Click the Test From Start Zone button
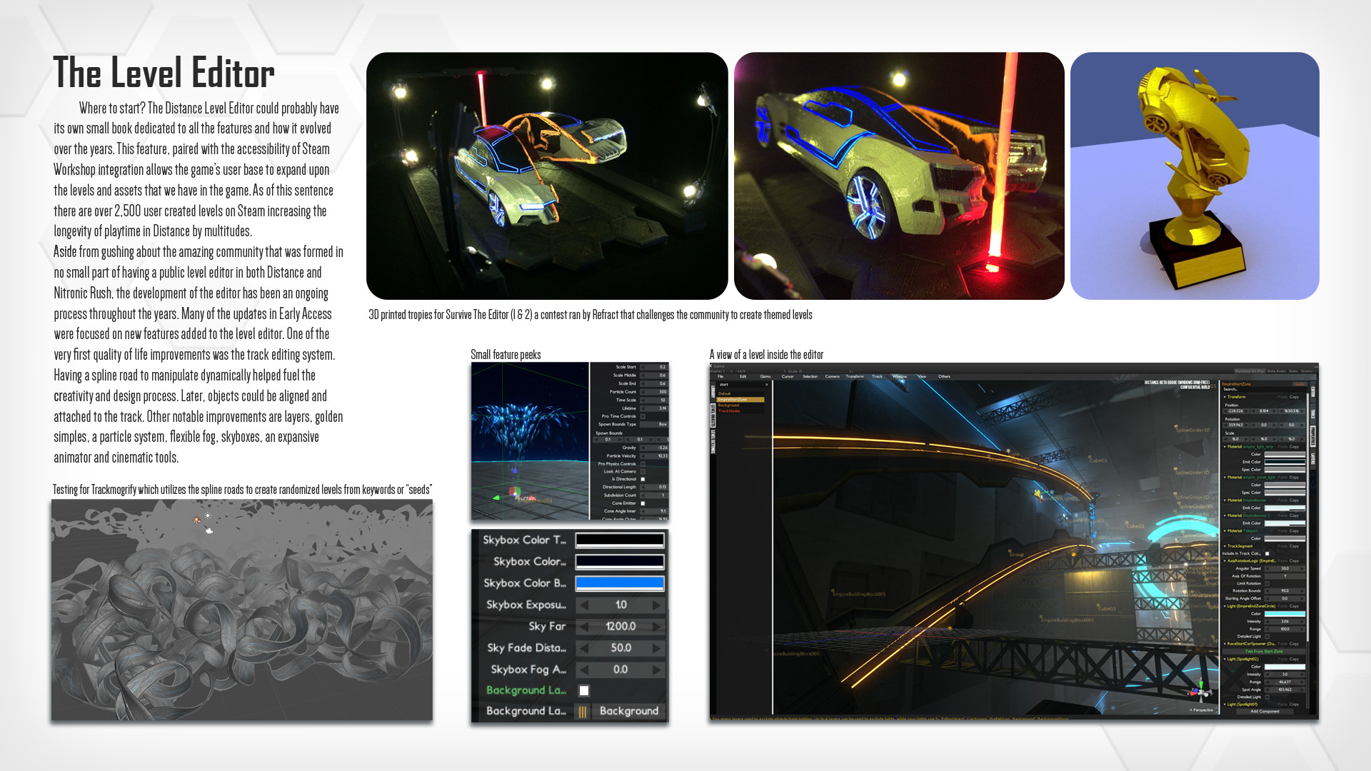The width and height of the screenshot is (1371, 771). [x=1264, y=651]
